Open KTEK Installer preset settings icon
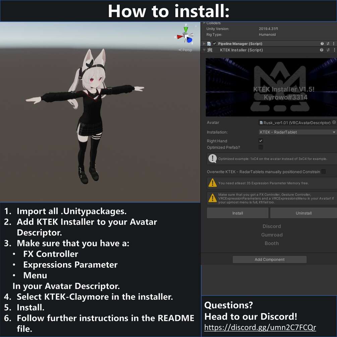337x337 pixels. point(328,50)
